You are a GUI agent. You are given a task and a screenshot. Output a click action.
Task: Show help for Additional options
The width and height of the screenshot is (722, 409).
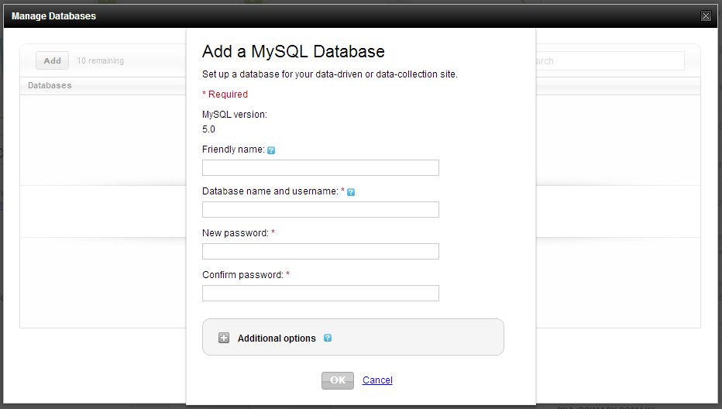(x=328, y=338)
